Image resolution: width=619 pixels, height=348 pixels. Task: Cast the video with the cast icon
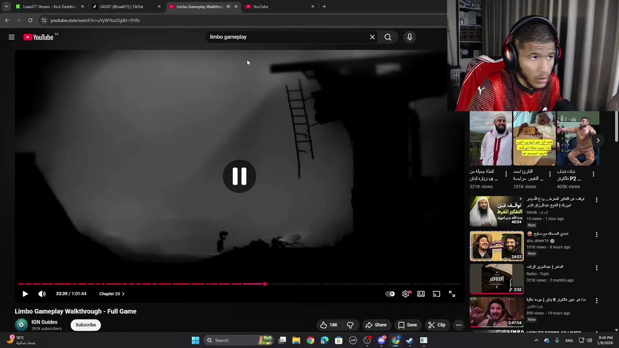(x=437, y=294)
